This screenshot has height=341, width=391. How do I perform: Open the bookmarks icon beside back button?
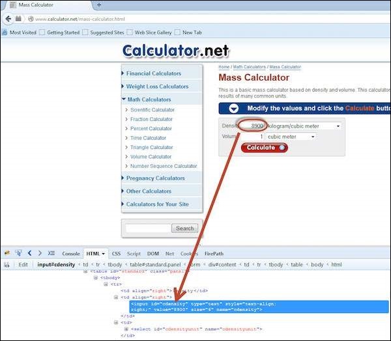click(x=18, y=18)
